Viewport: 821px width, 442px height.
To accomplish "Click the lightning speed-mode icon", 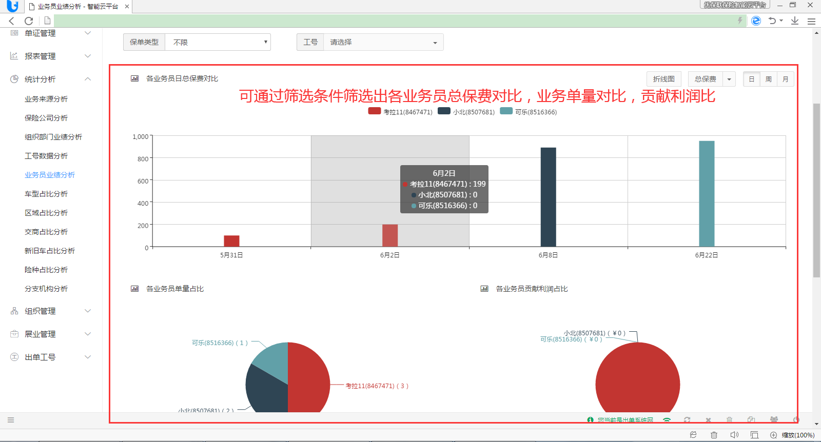I will click(740, 21).
